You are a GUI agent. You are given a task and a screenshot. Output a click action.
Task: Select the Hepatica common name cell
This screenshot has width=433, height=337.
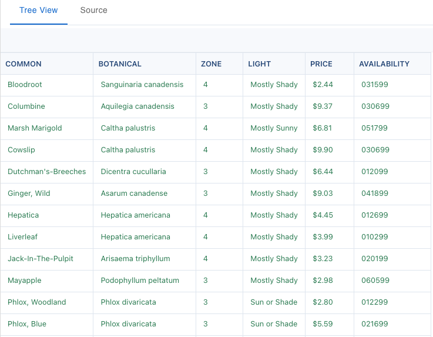click(47, 215)
